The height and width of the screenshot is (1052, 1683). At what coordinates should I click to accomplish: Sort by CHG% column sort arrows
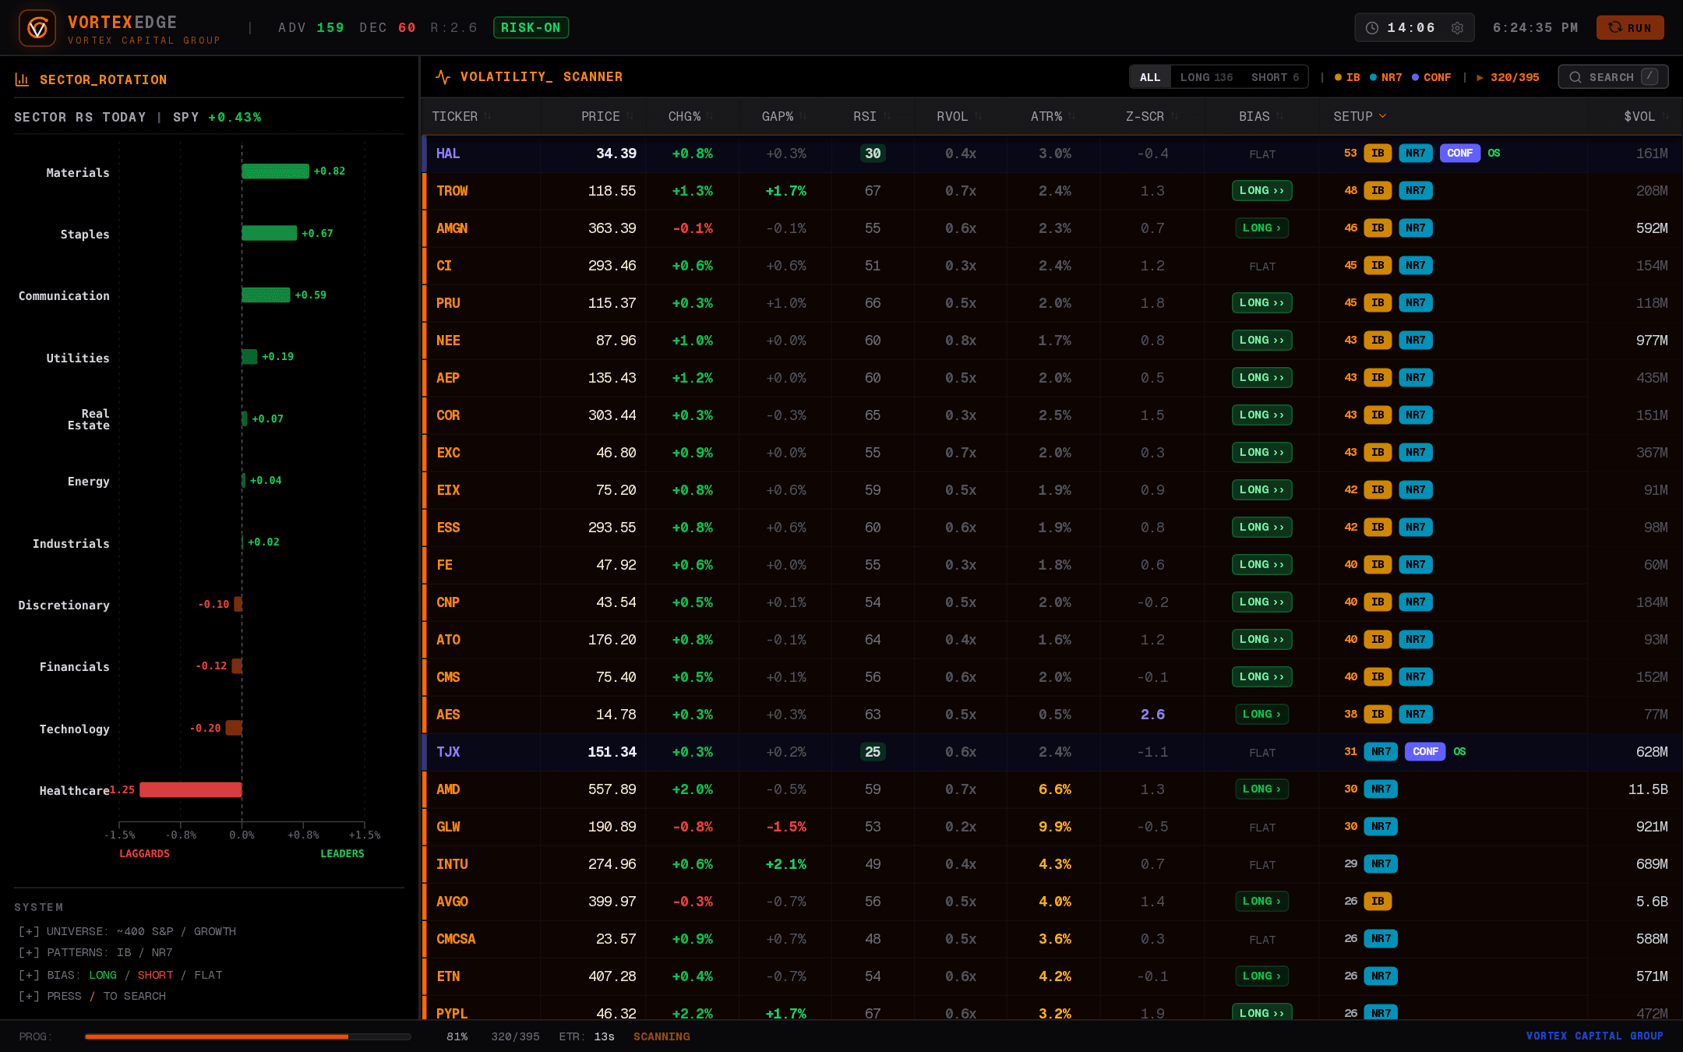711,116
